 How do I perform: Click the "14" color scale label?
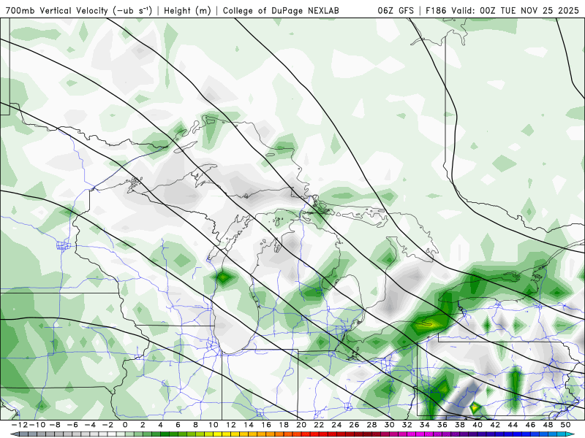(249, 425)
